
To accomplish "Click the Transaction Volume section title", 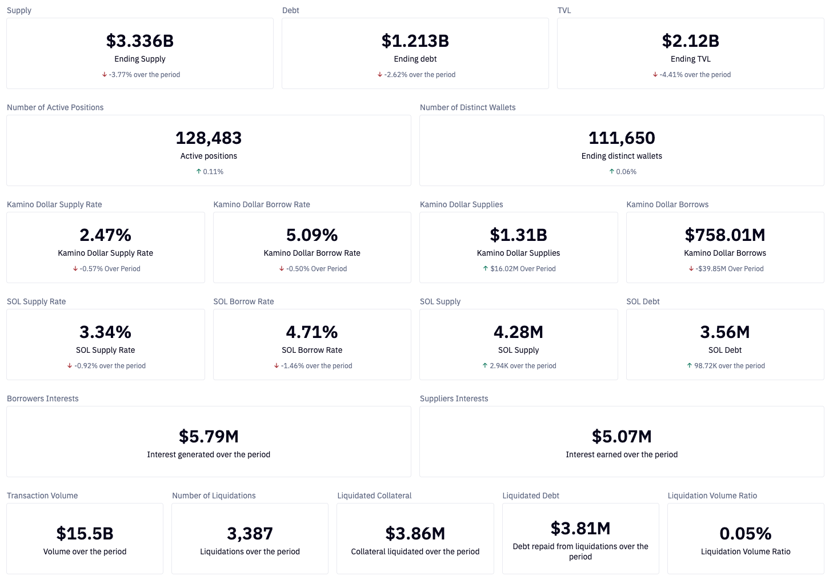I will pos(42,496).
